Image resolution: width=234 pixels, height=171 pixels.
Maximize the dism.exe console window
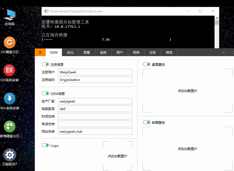point(200,11)
